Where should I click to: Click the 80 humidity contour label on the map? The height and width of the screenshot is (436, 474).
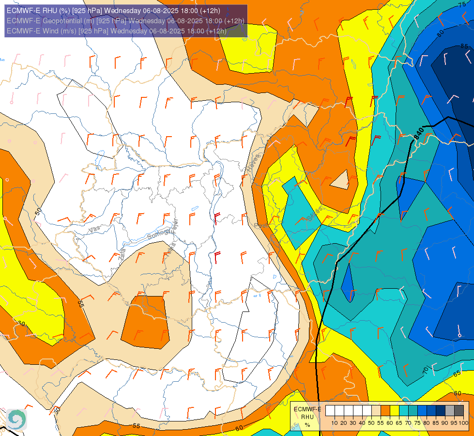click(x=441, y=33)
